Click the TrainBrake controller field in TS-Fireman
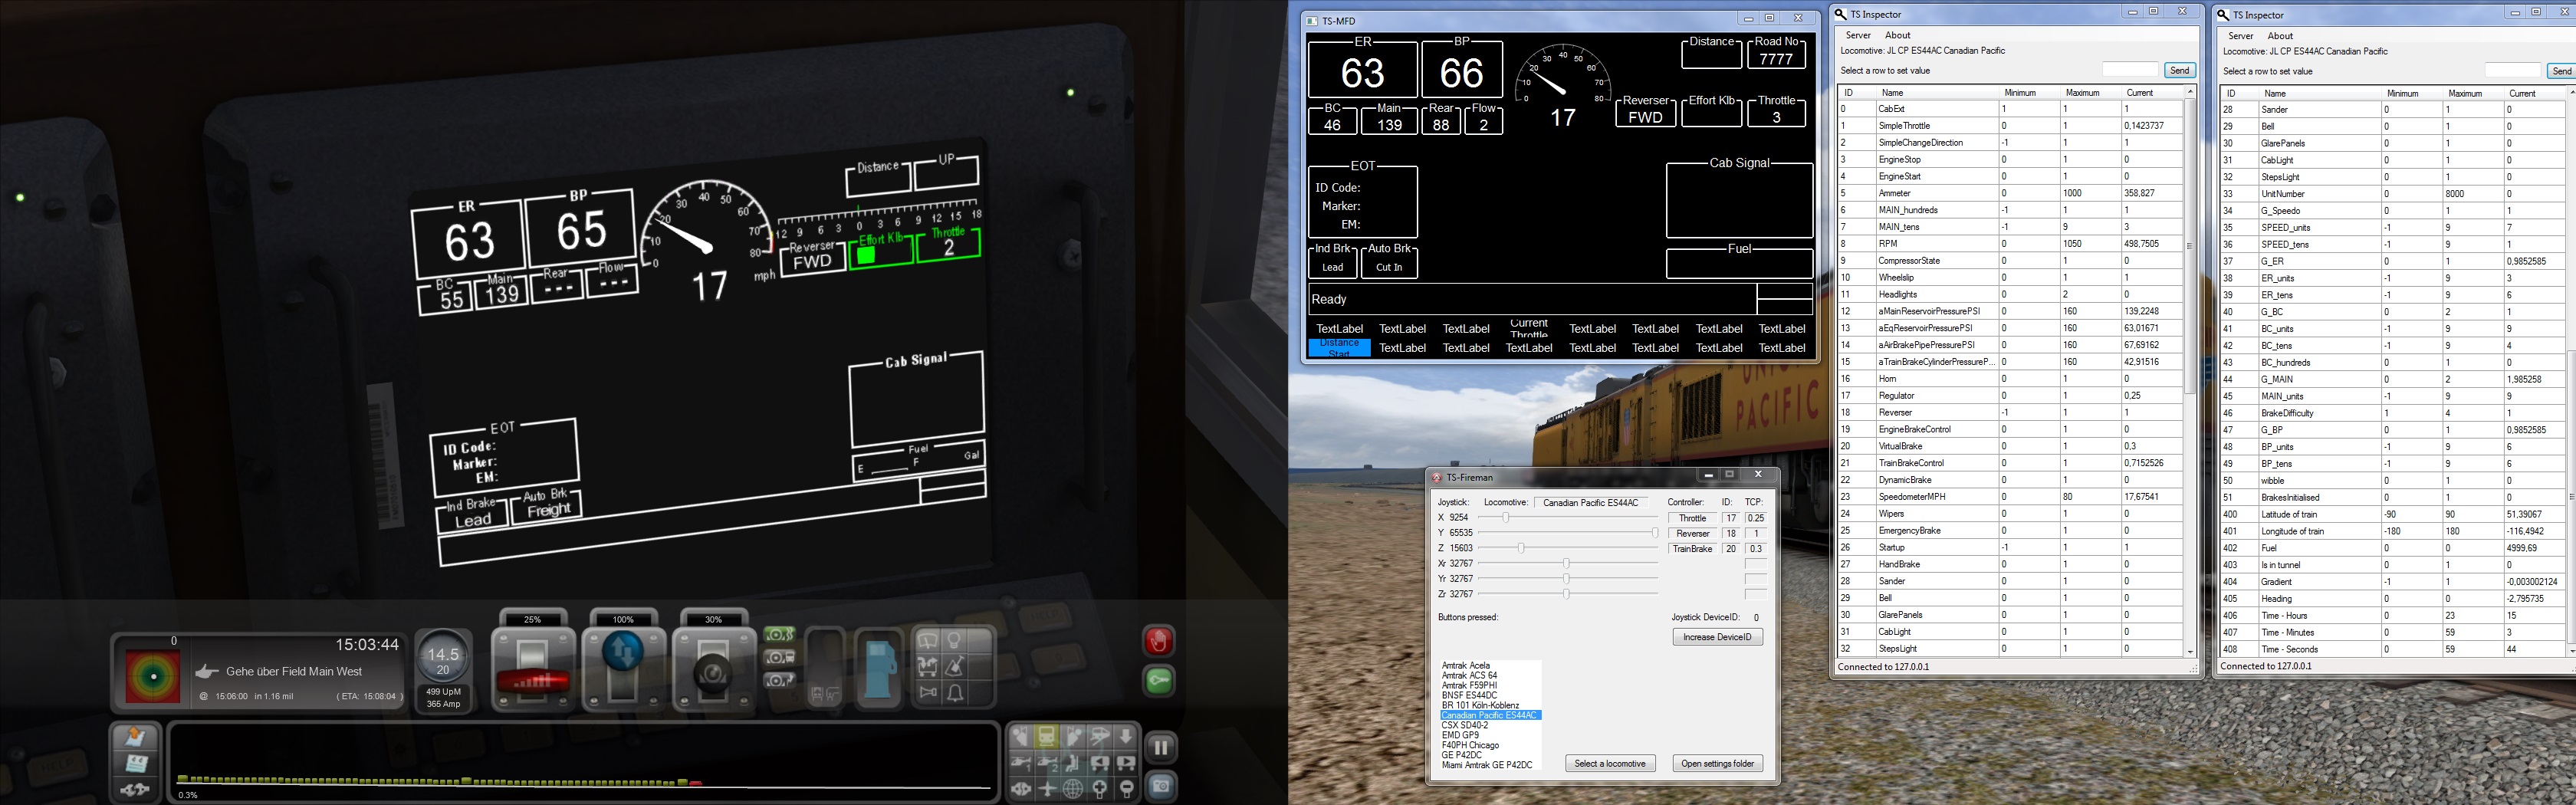Viewport: 2576px width, 805px height. coord(1693,549)
